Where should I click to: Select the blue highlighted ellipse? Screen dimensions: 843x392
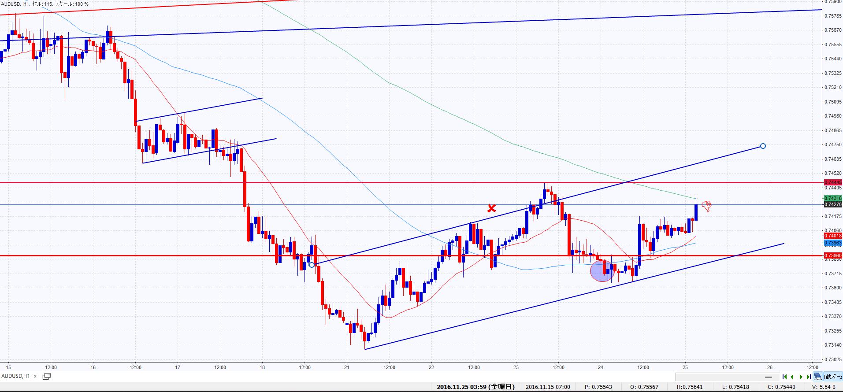click(602, 271)
